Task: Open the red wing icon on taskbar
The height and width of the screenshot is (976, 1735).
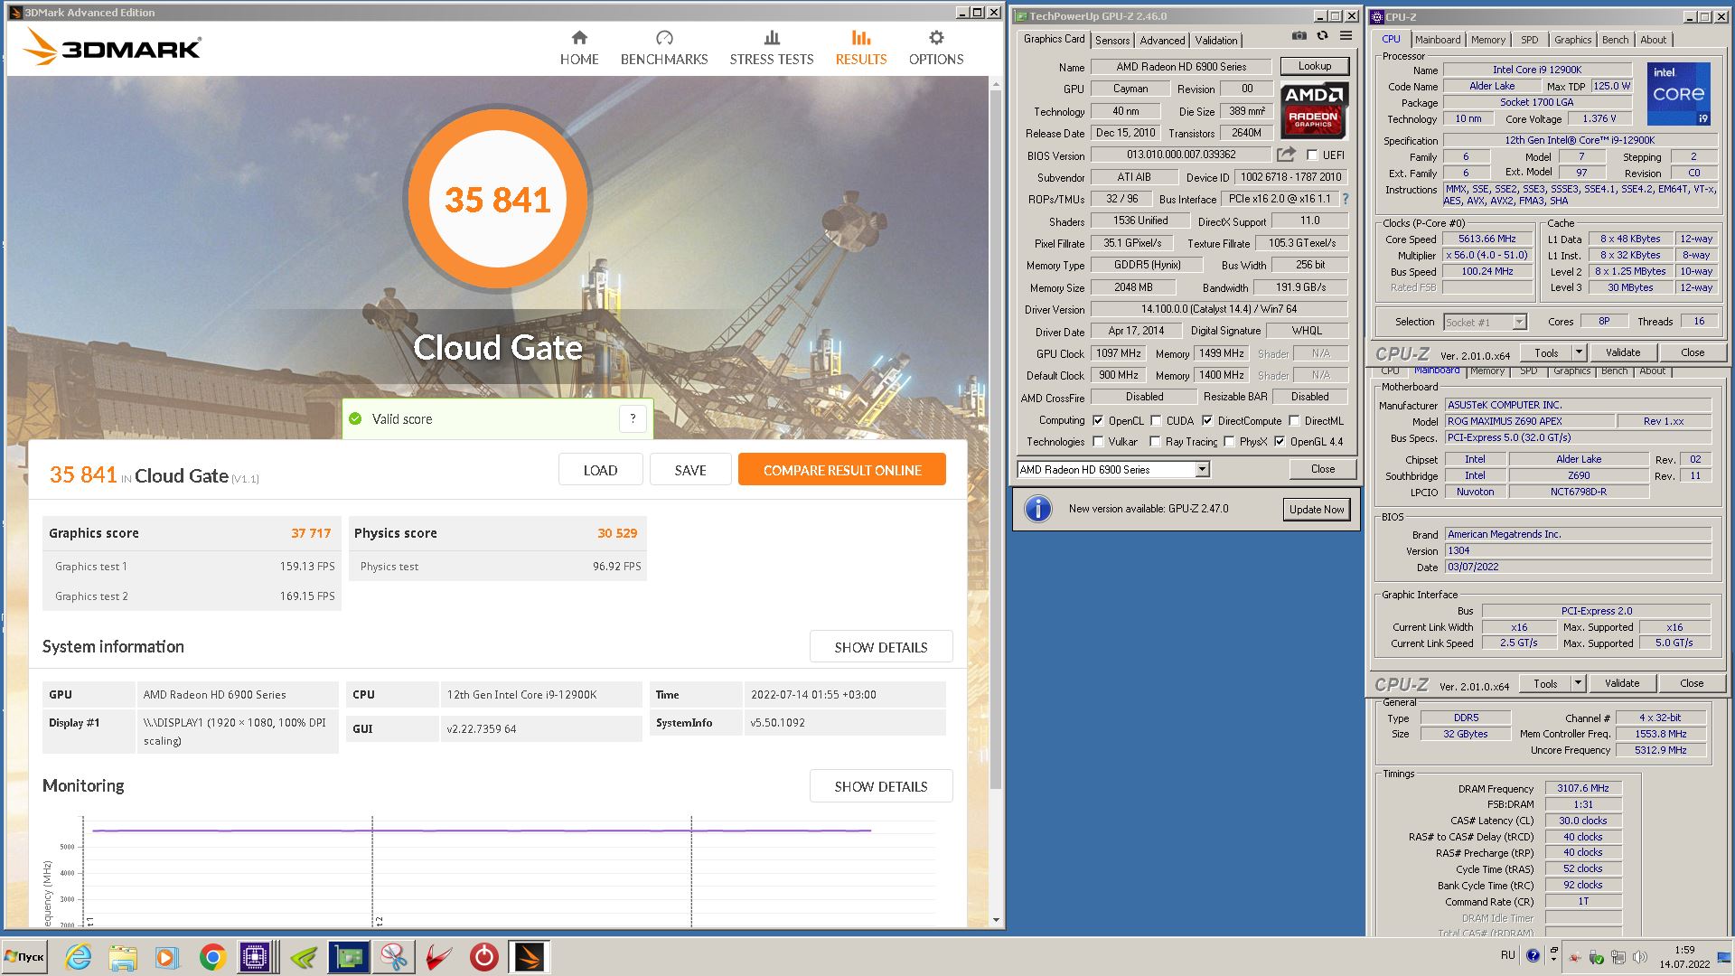Action: pos(438,957)
